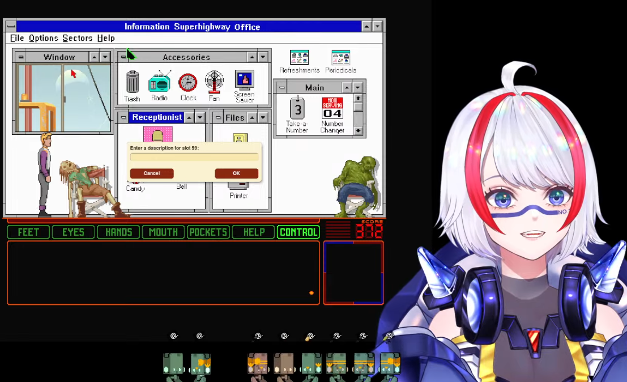Select the POCKETS action button
This screenshot has width=627, height=382.
point(208,232)
